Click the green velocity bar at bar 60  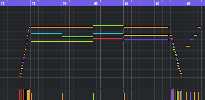coord(93,96)
